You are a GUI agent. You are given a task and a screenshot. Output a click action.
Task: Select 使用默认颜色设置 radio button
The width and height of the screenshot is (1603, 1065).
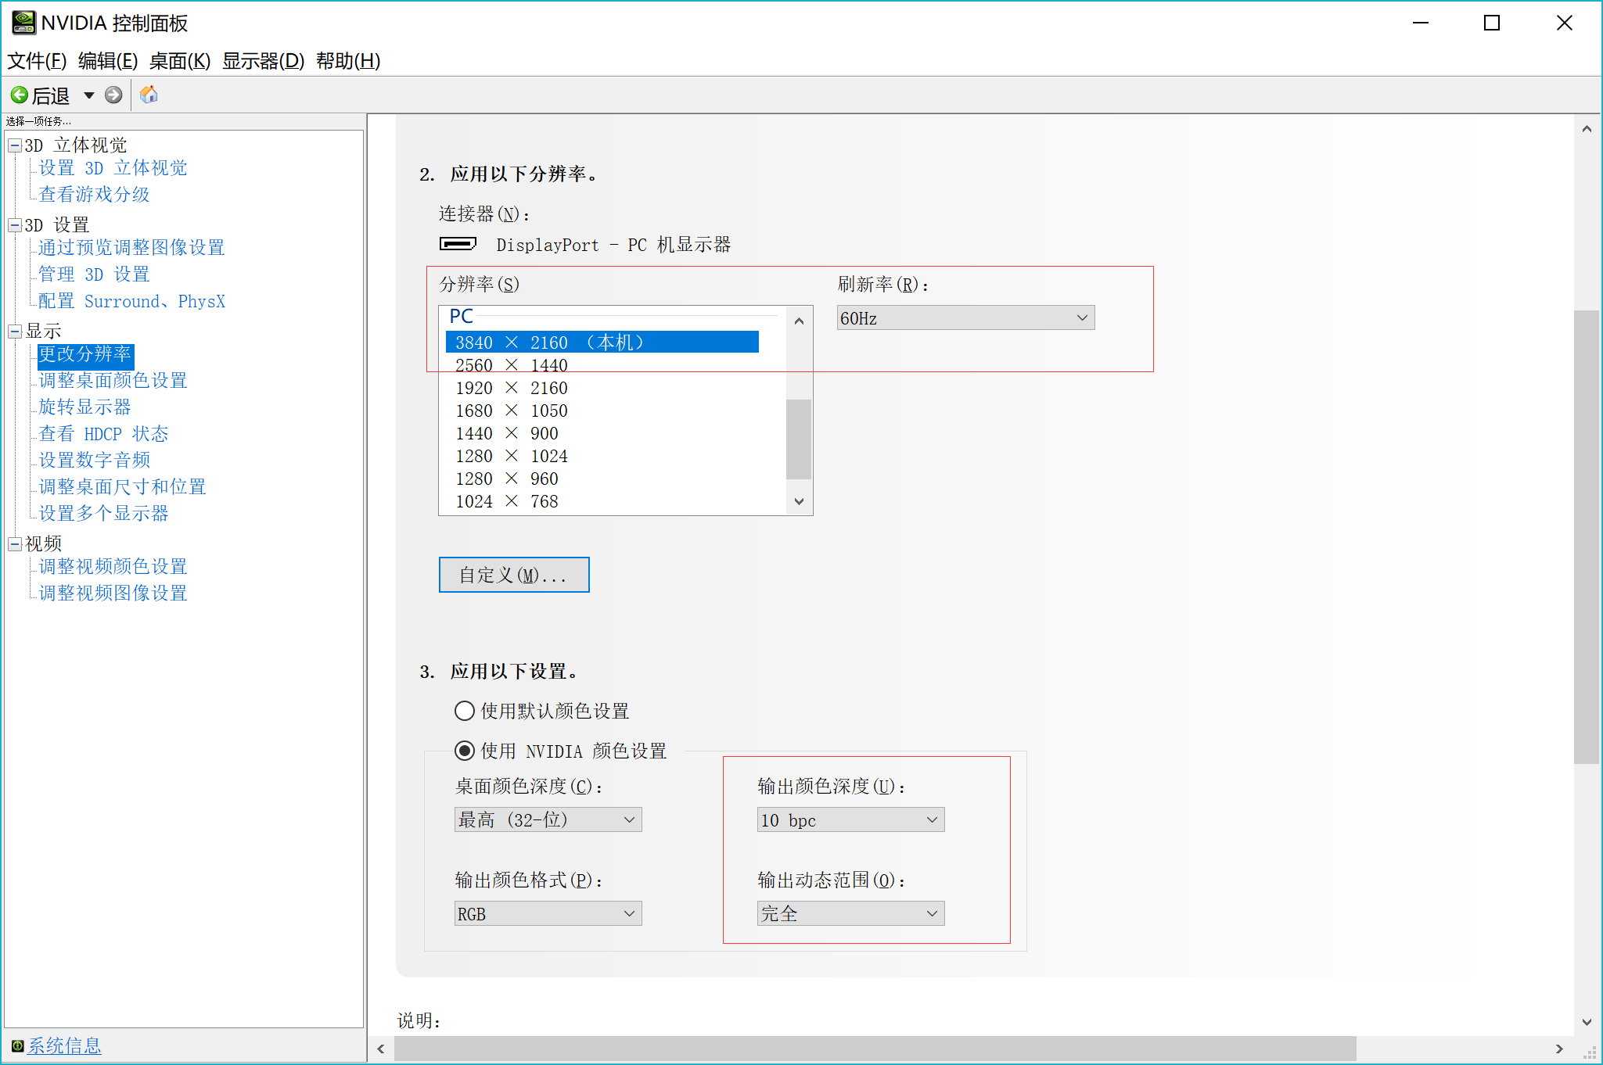pyautogui.click(x=465, y=711)
